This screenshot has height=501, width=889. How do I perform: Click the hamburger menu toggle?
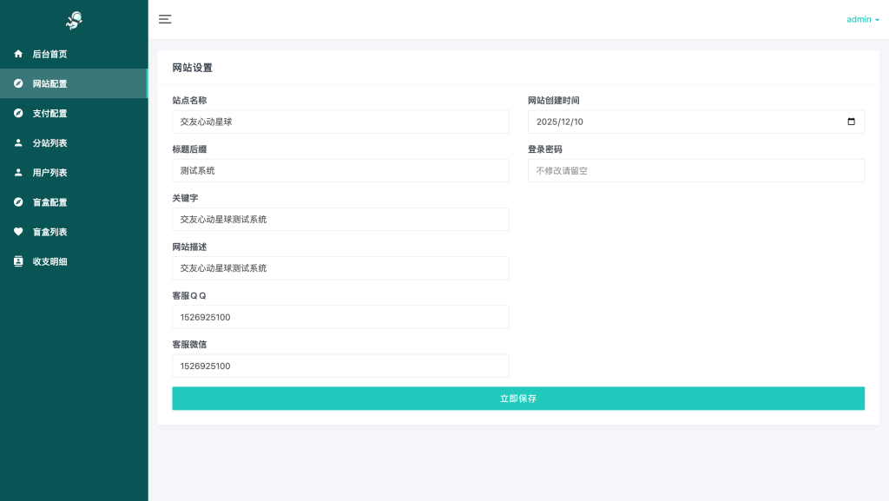[x=165, y=19]
